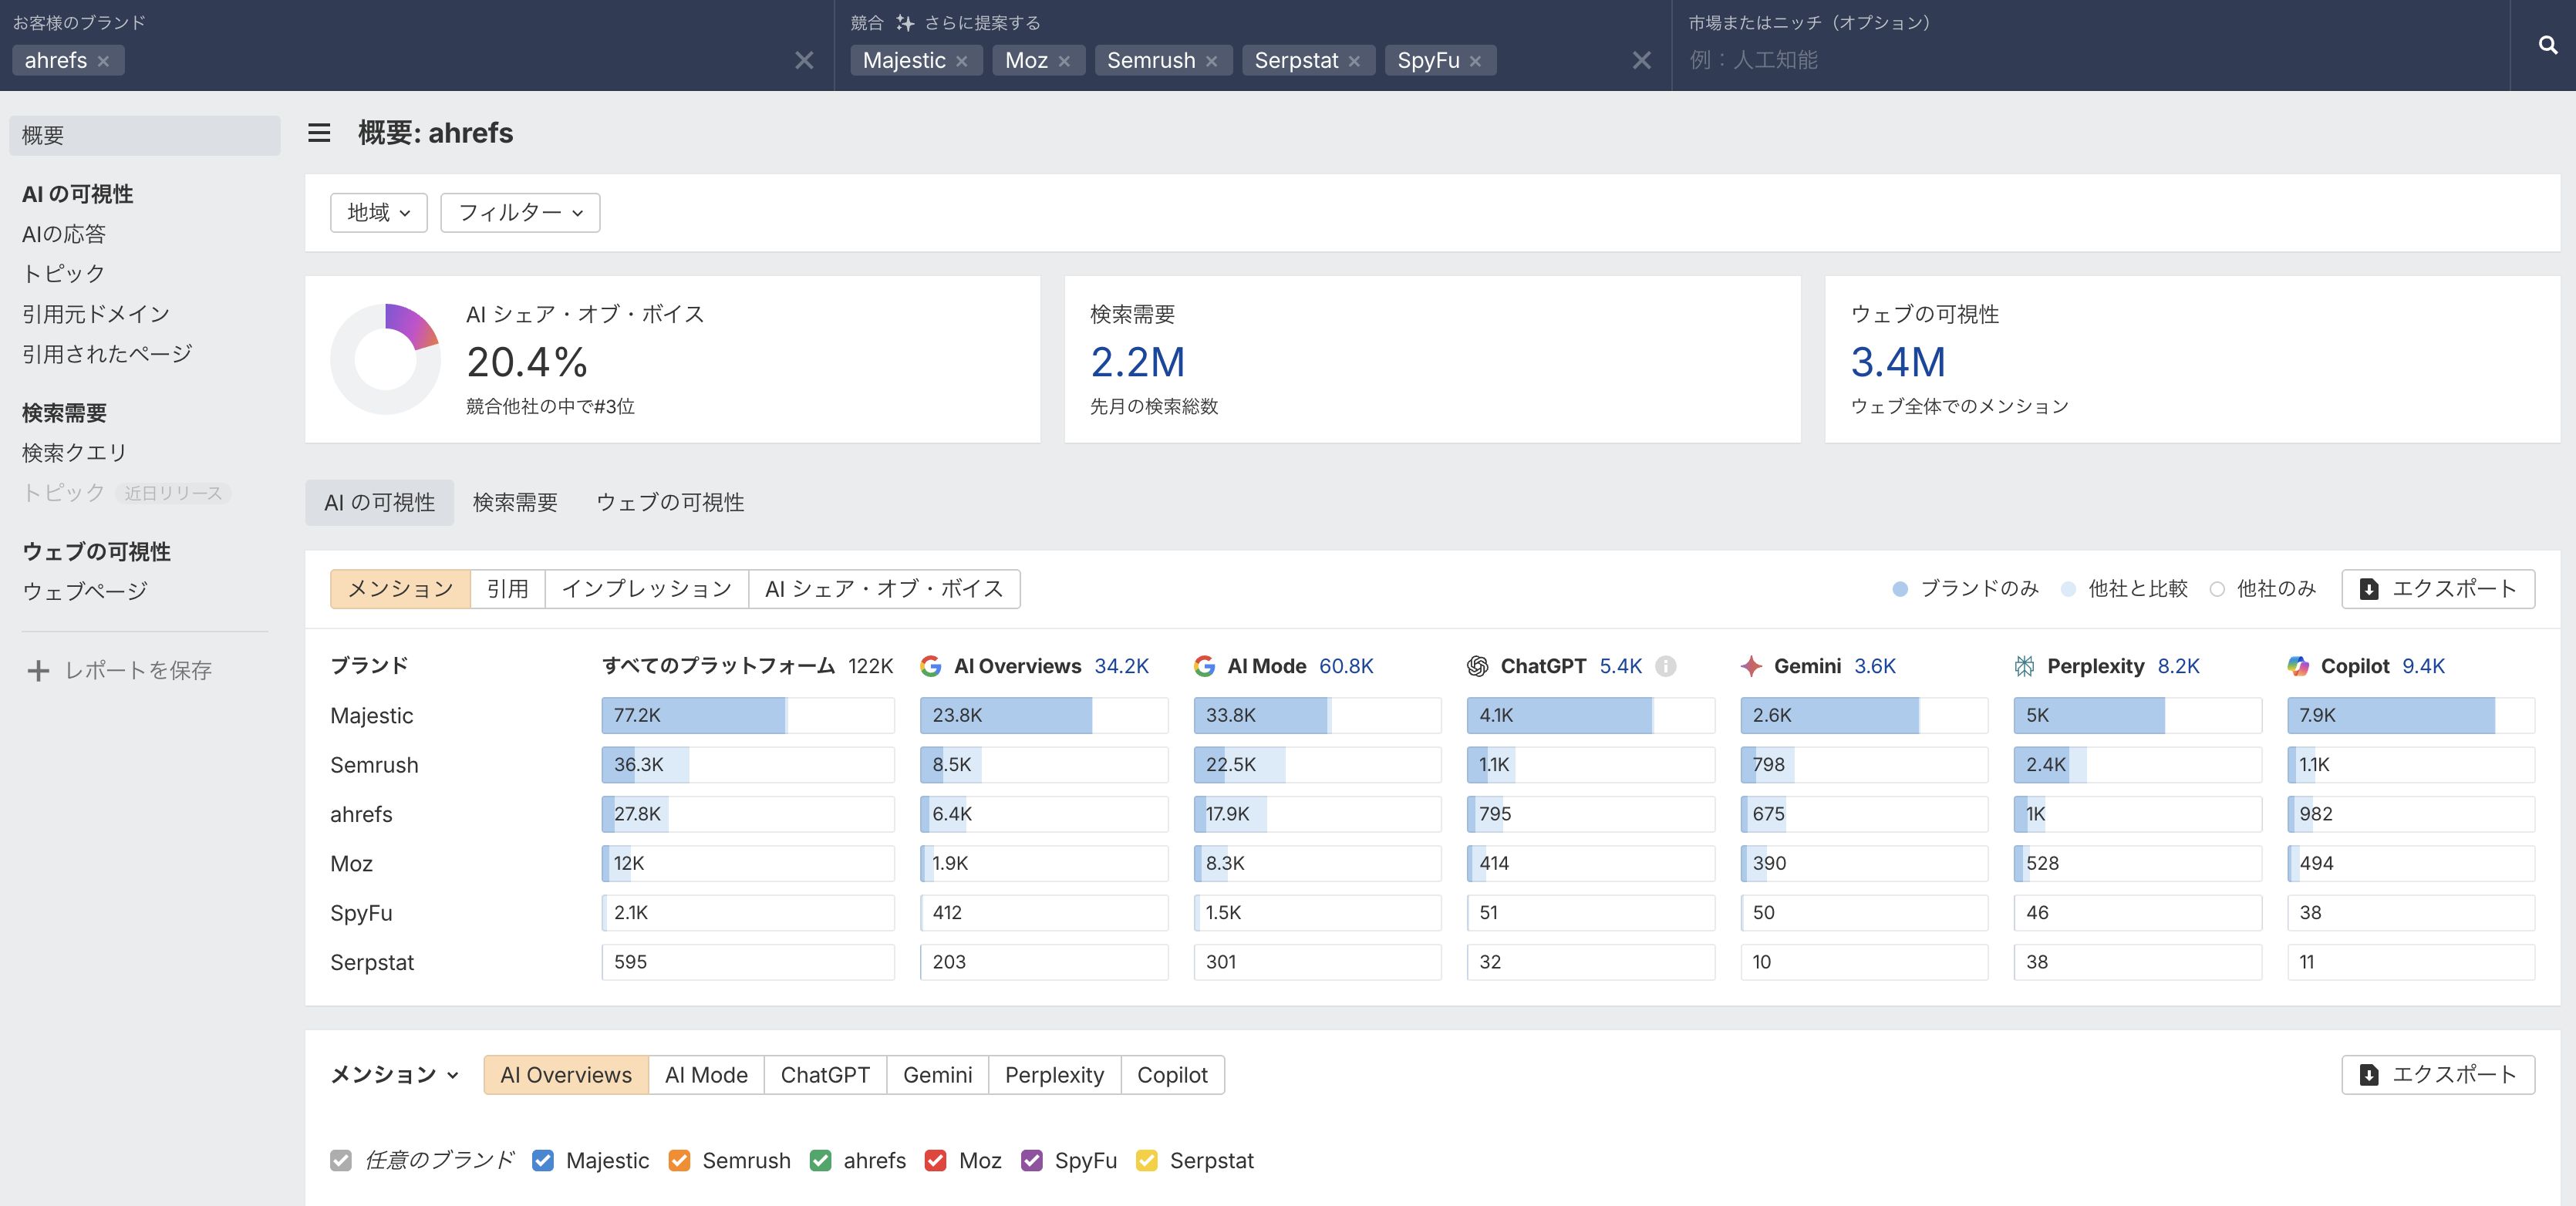Select the 他社のみ radio option
This screenshot has height=1206, width=2576.
[2217, 589]
